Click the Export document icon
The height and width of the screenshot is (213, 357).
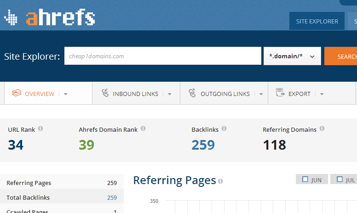tap(280, 93)
